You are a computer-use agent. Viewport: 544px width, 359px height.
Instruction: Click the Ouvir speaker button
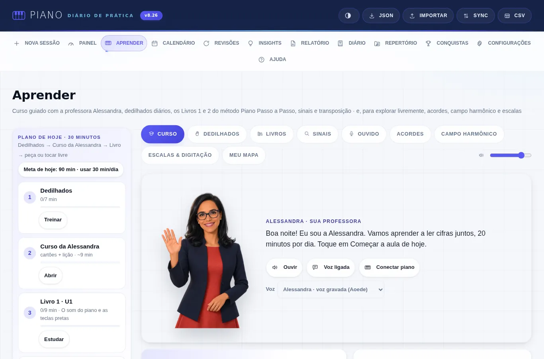284,267
